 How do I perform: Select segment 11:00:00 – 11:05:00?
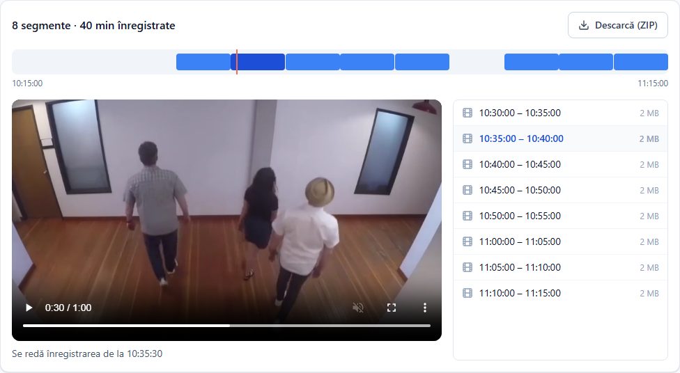pyautogui.click(x=560, y=241)
